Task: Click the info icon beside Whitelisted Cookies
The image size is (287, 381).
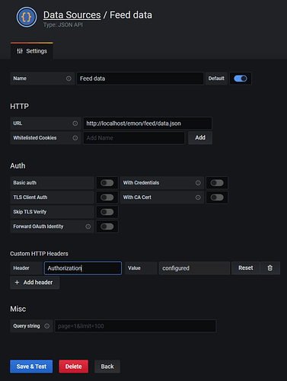Action: [75, 138]
